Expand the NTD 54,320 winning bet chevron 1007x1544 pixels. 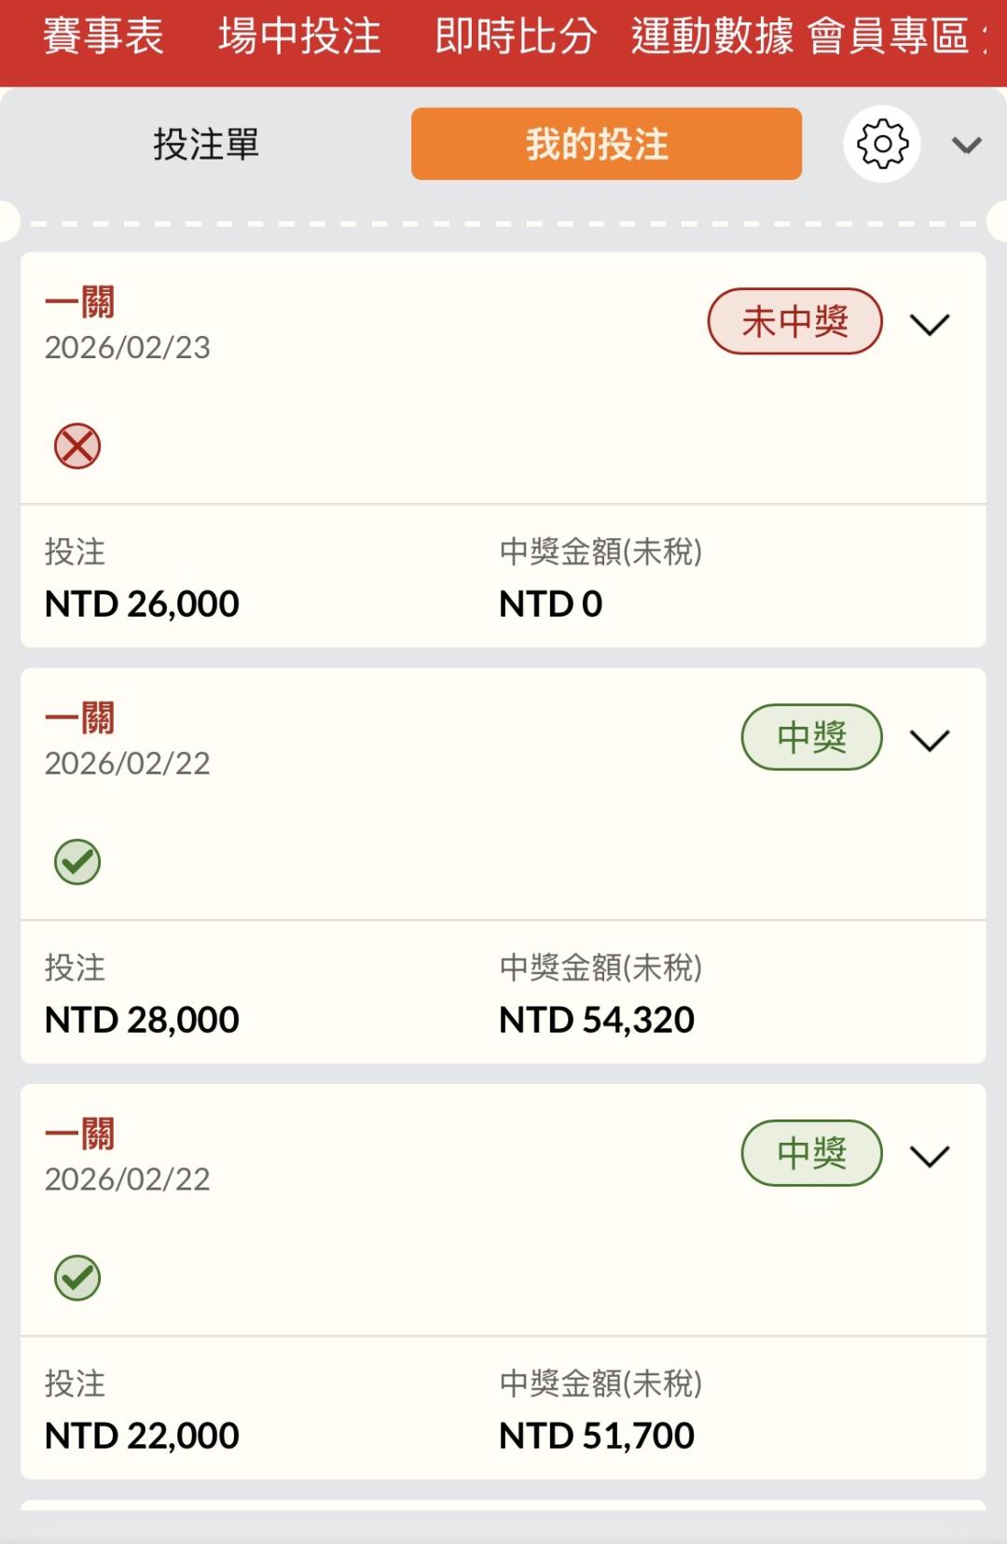tap(930, 741)
